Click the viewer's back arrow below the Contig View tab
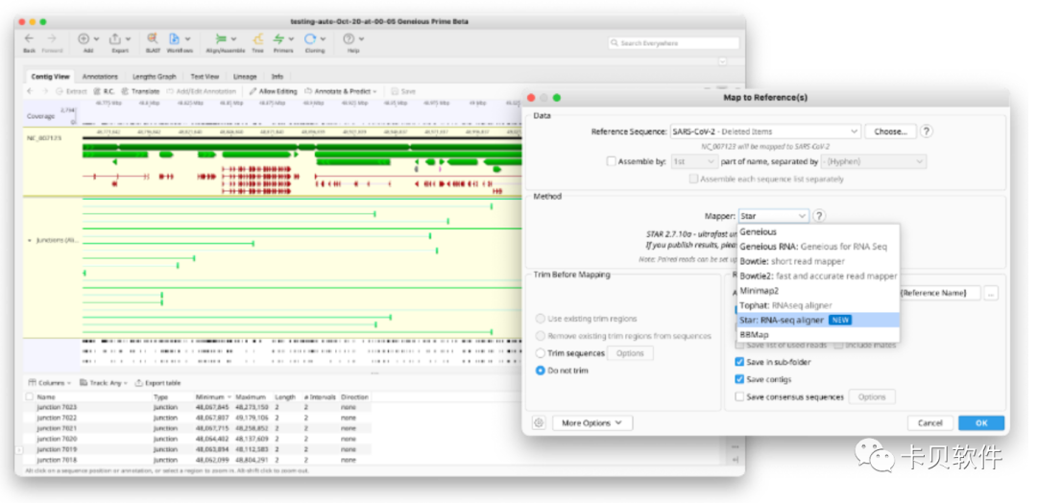The width and height of the screenshot is (1037, 503). [x=30, y=91]
